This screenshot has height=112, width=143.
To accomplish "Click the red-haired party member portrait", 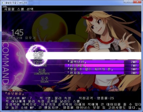I will (81, 89).
